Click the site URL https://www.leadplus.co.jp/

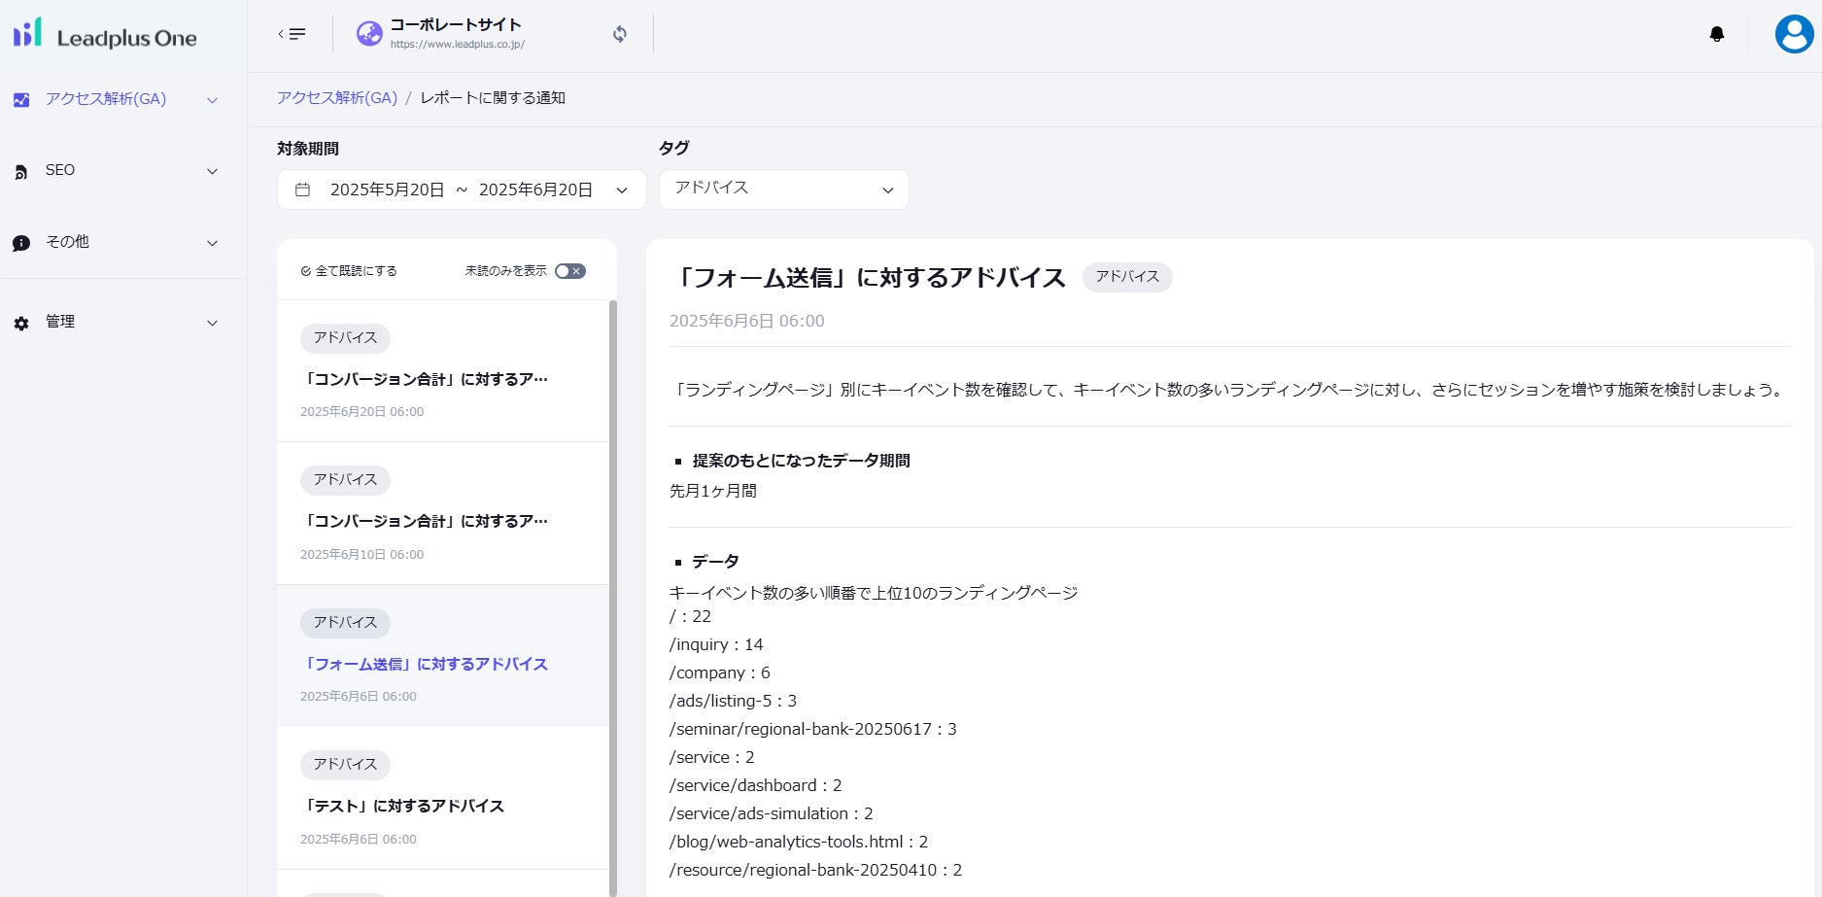pyautogui.click(x=458, y=45)
